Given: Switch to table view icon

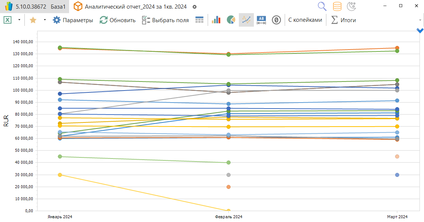Looking at the screenshot, I should pyautogui.click(x=199, y=20).
